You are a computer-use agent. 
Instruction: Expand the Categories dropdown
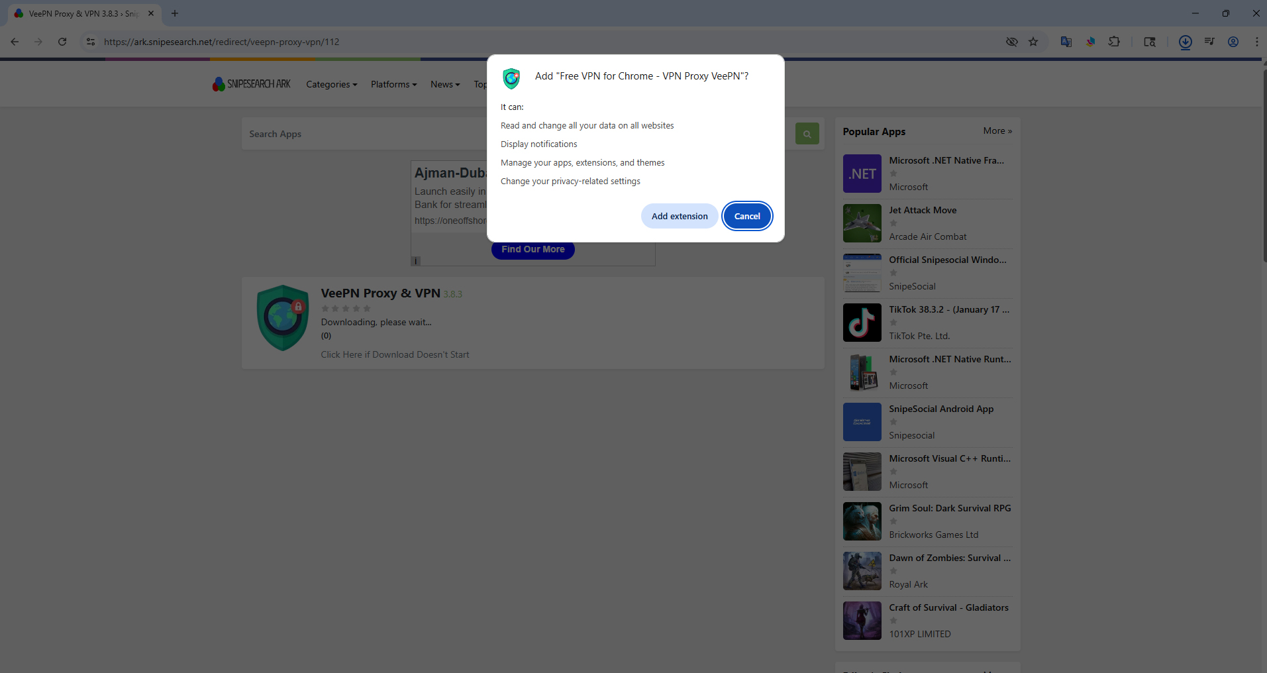tap(331, 84)
